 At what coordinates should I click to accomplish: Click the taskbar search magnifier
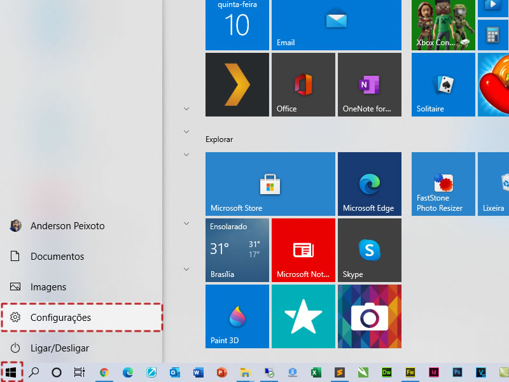[34, 372]
